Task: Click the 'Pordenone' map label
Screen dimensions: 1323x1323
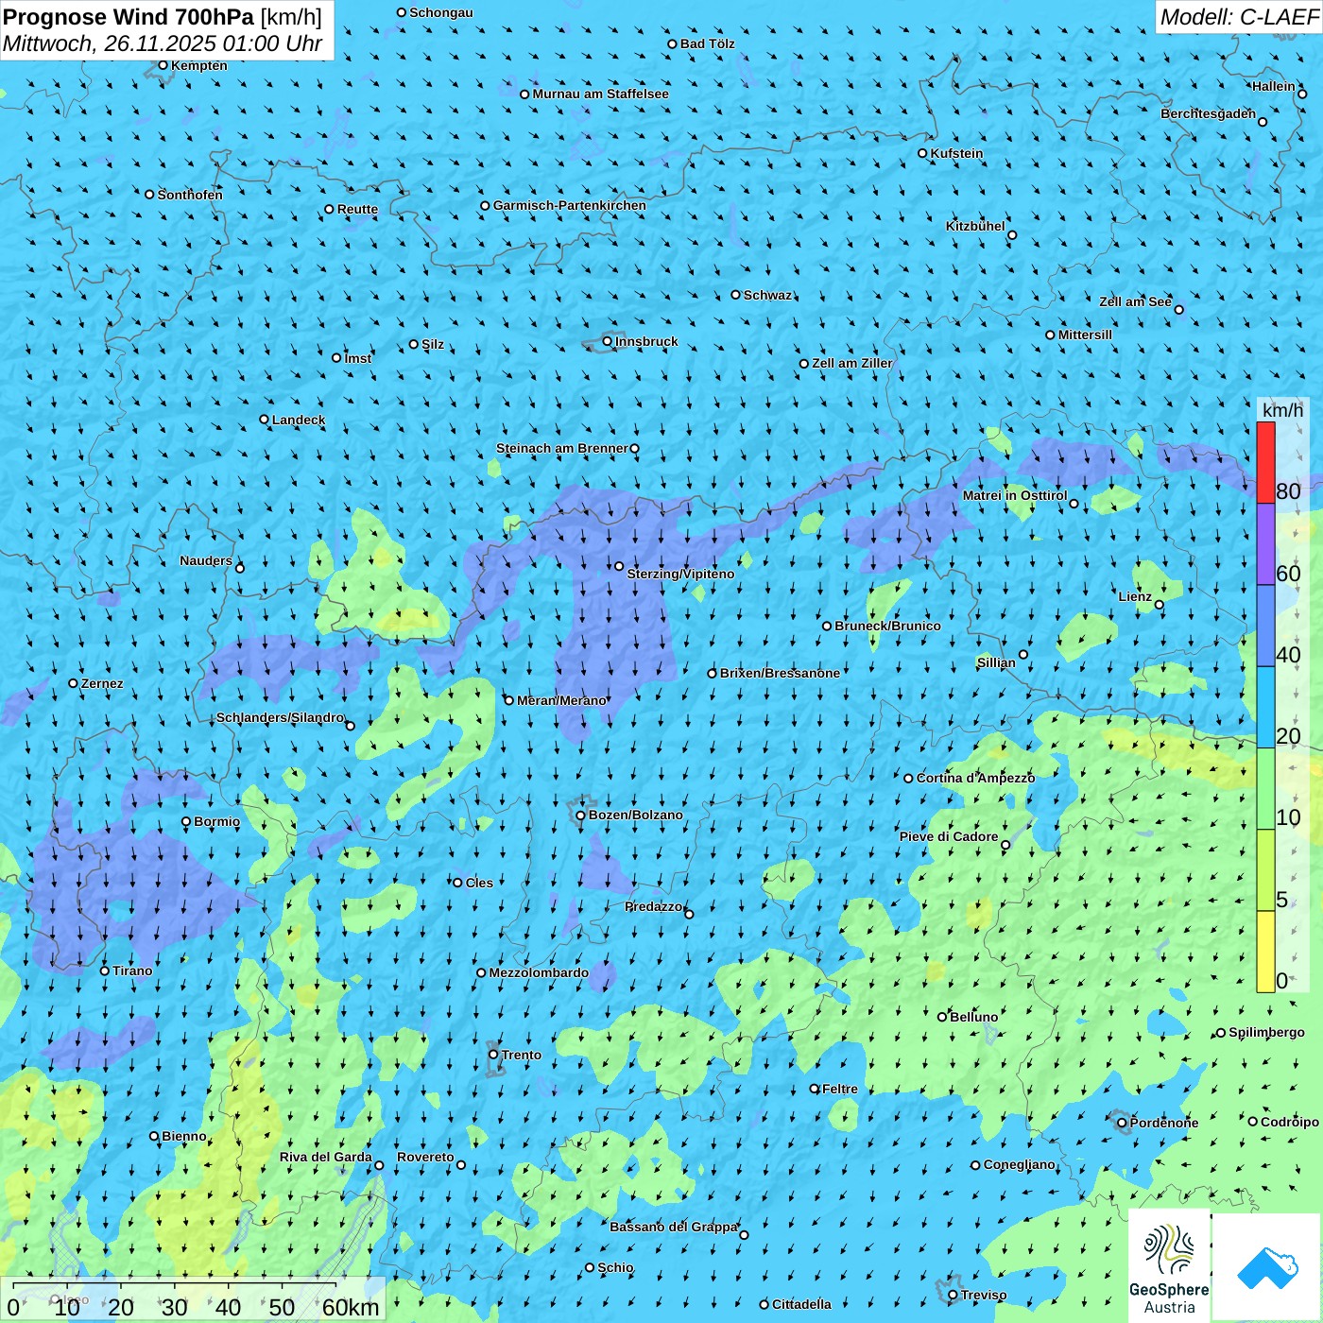Action: pyautogui.click(x=1164, y=1123)
